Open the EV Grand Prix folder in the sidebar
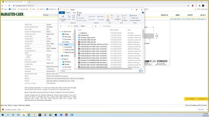This screenshot has width=209, height=117. coord(68,47)
